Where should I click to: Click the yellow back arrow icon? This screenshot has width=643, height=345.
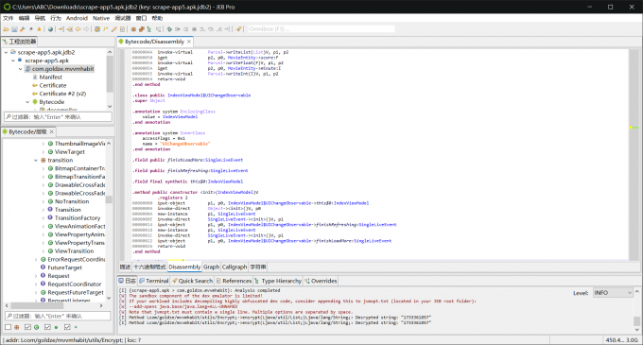point(78,29)
